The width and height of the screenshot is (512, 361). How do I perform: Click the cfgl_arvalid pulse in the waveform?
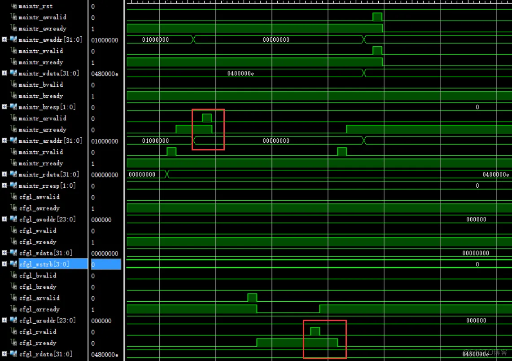click(252, 298)
